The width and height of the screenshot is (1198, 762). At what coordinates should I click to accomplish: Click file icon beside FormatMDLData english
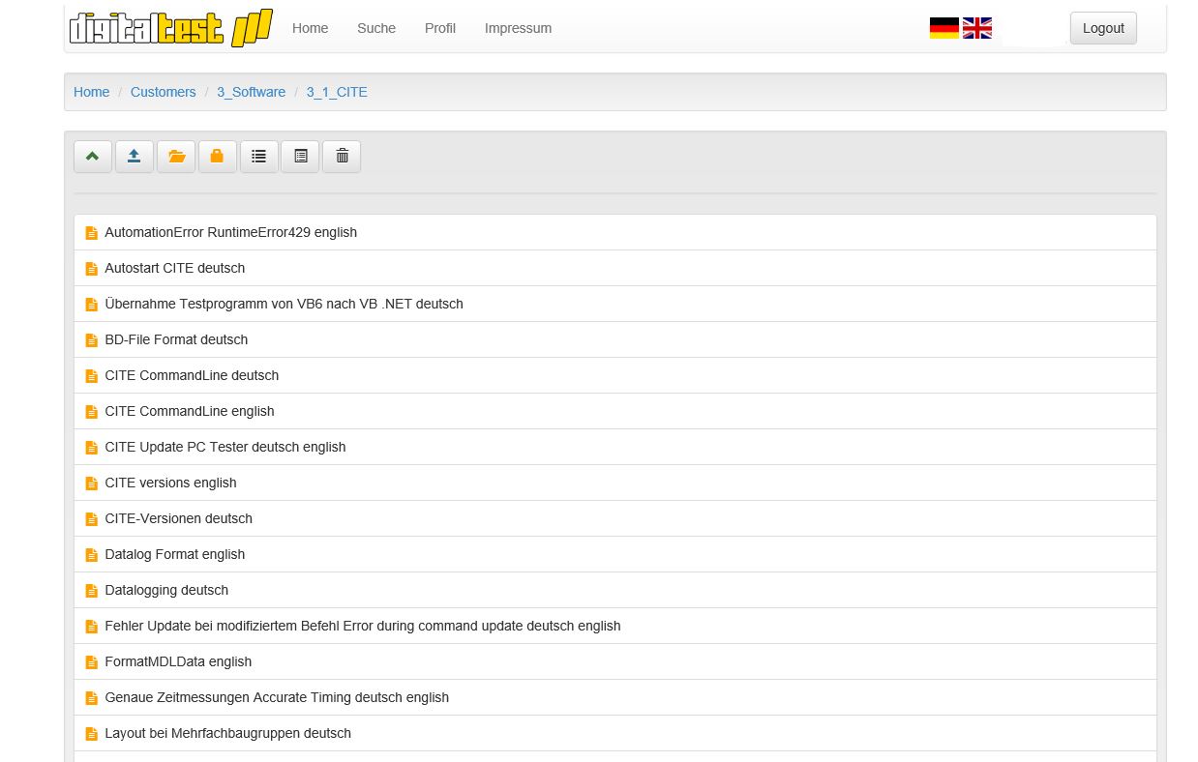92,662
